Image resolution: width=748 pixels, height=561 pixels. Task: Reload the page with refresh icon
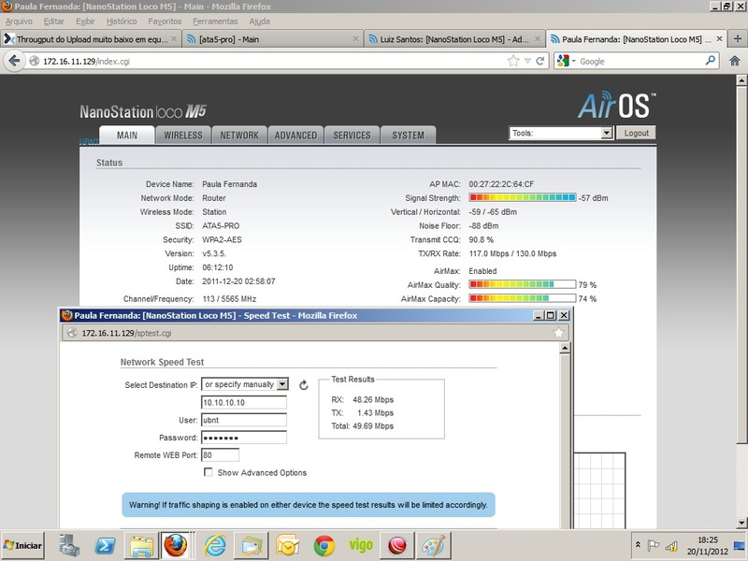(540, 61)
